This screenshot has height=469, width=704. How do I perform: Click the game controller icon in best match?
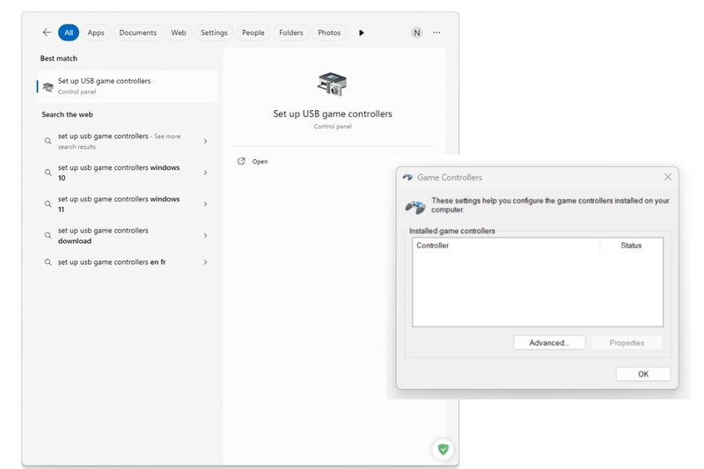(48, 86)
